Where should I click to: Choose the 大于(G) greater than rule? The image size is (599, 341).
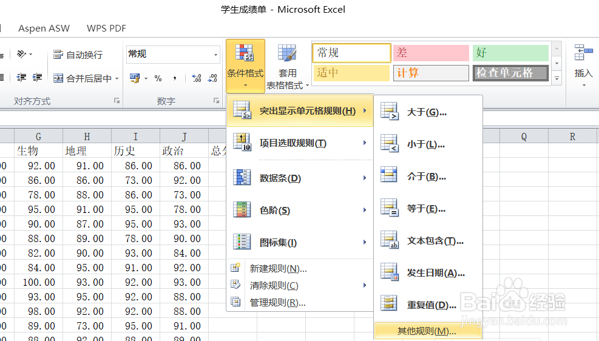pyautogui.click(x=428, y=112)
